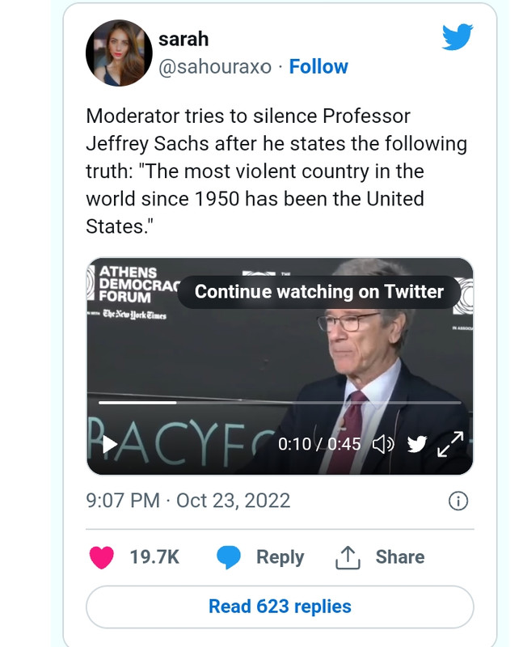The height and width of the screenshot is (647, 523).
Task: Open the tweet timestamp Oct 23, 2022
Action: tap(188, 501)
